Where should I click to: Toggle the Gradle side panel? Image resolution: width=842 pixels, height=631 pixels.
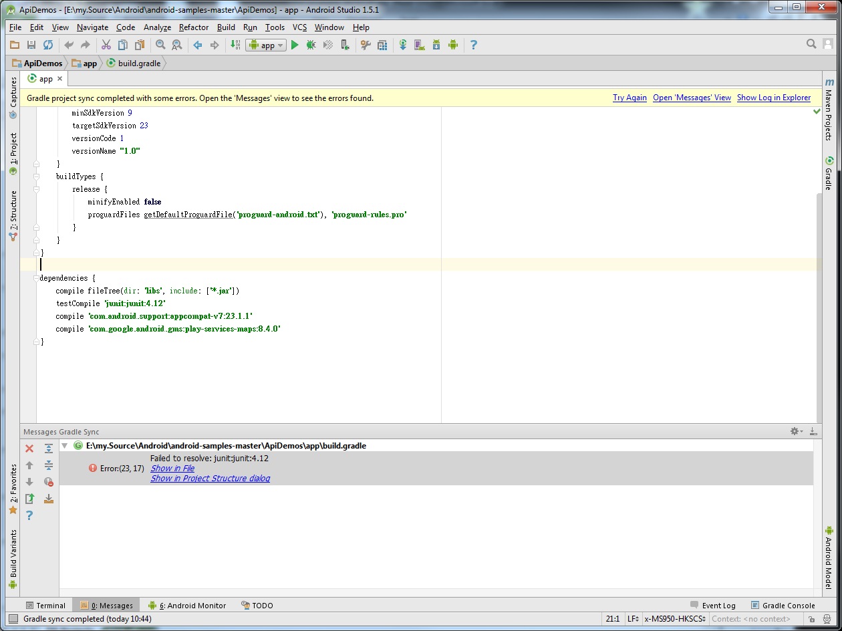829,173
